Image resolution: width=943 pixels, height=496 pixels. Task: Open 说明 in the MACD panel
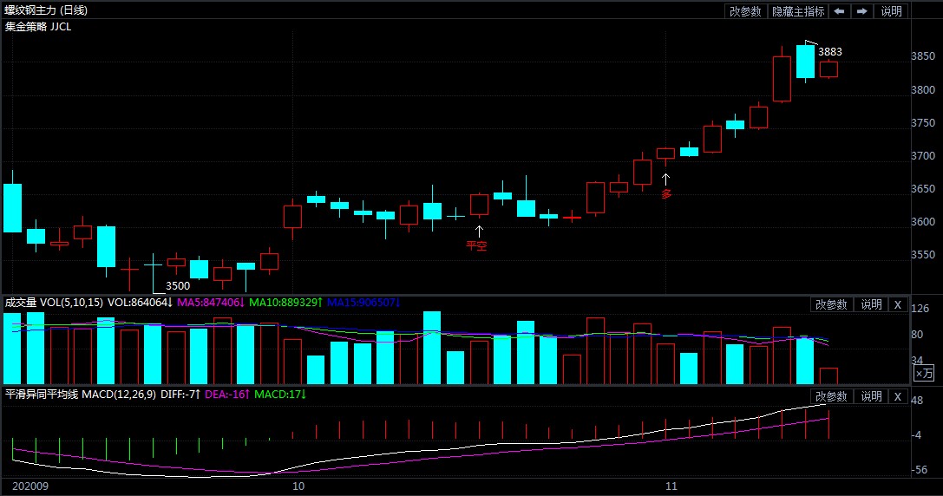(870, 396)
